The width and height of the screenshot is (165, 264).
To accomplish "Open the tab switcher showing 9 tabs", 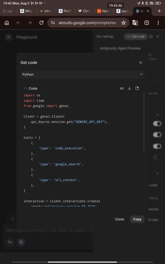I will pos(147,23).
